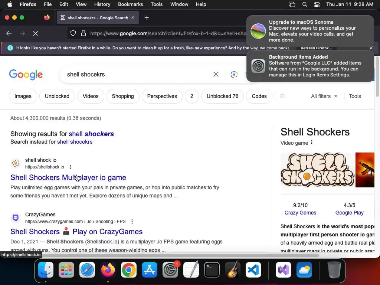The width and height of the screenshot is (380, 285).
Task: Click the Firefox pinned tab icon
Action: [x=47, y=17]
